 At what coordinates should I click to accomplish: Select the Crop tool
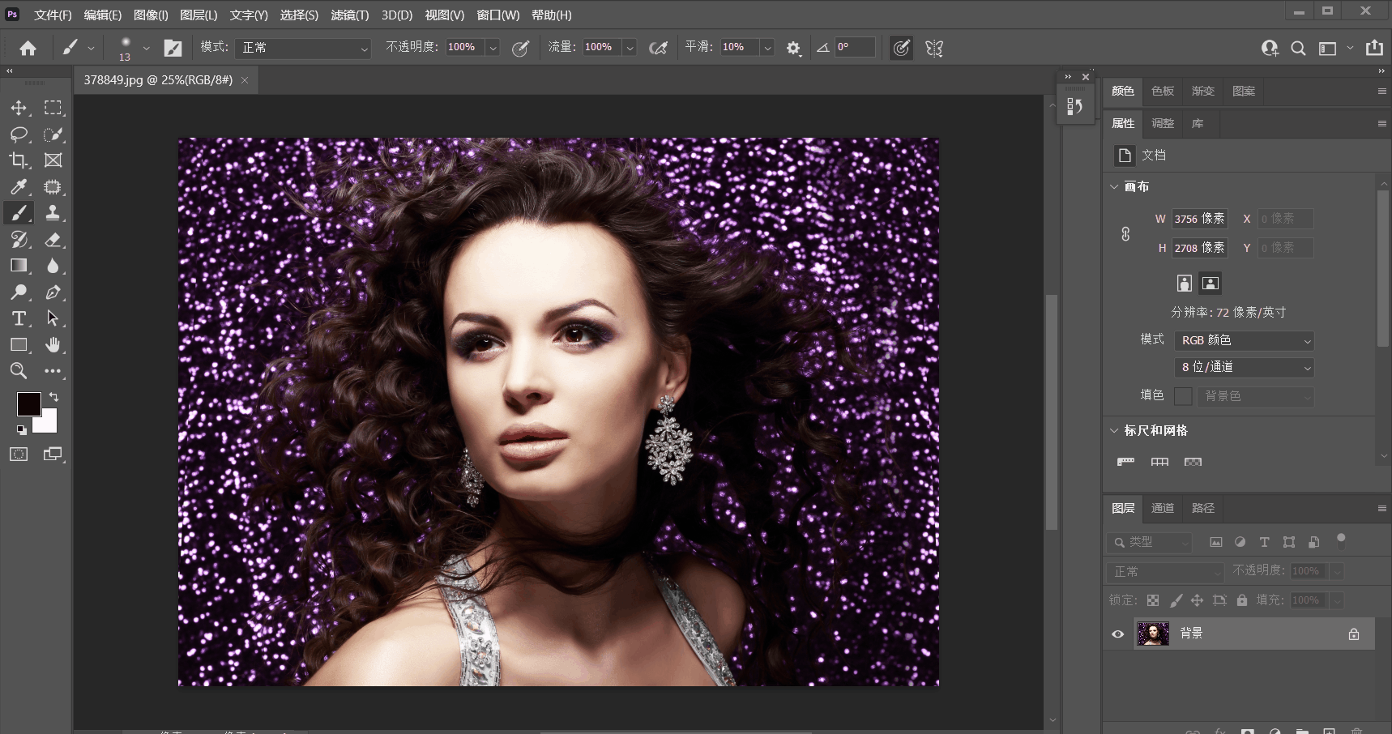[x=19, y=160]
